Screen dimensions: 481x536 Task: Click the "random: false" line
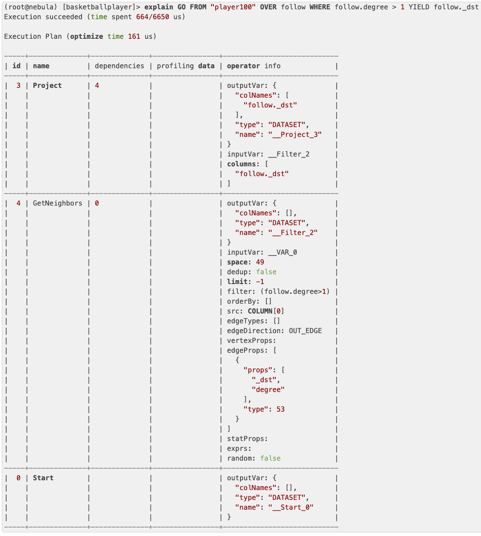(x=254, y=458)
